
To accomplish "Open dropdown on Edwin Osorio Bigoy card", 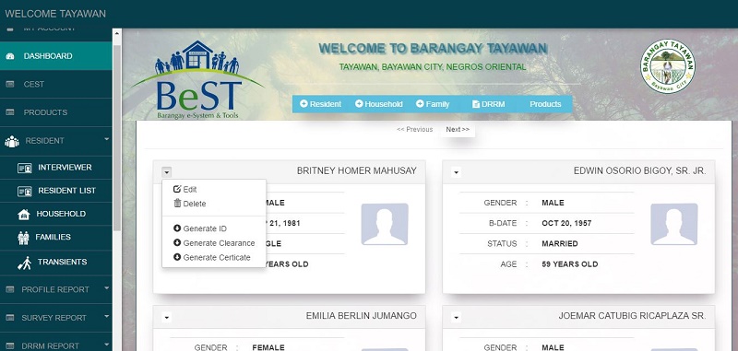I will (456, 172).
